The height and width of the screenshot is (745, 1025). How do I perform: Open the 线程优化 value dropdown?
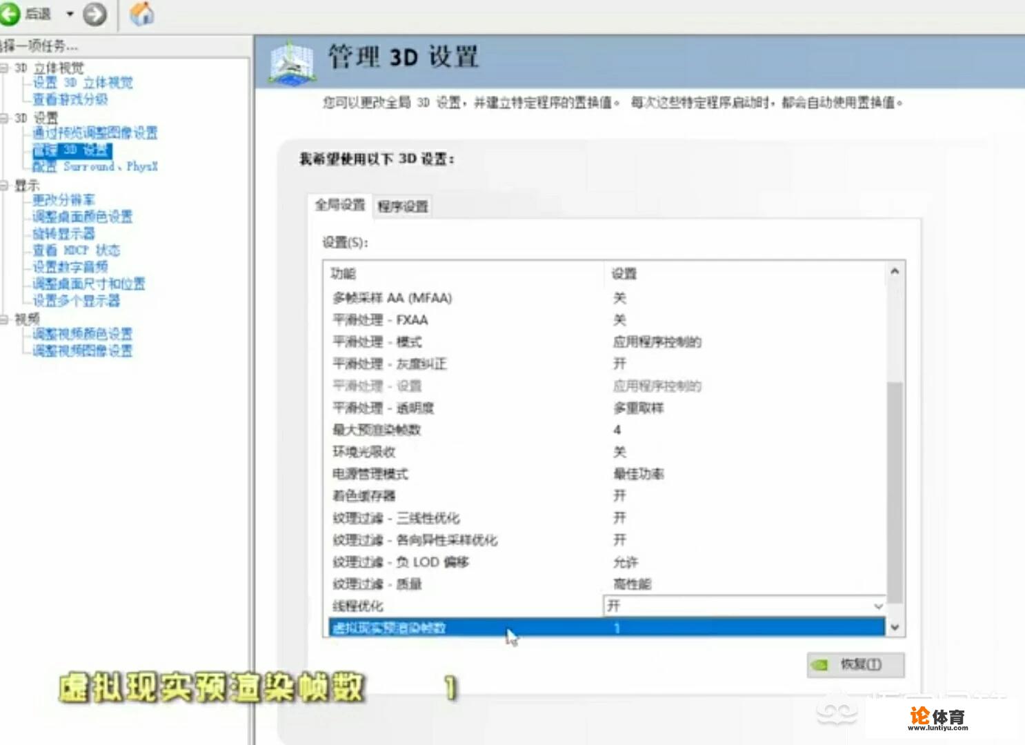[878, 606]
